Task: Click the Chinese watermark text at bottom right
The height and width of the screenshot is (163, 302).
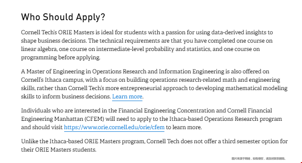Action: click(x=258, y=159)
